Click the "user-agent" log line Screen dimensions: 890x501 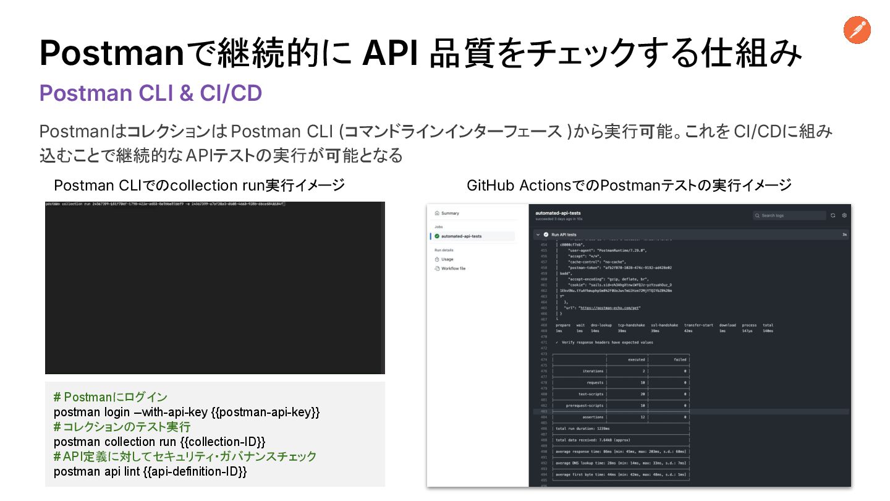tap(607, 250)
